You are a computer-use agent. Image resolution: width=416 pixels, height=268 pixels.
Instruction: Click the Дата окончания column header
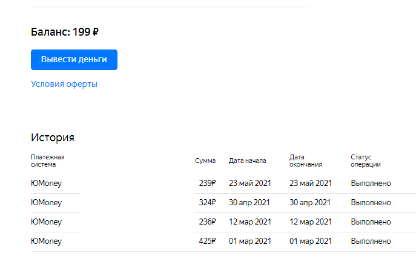click(305, 161)
